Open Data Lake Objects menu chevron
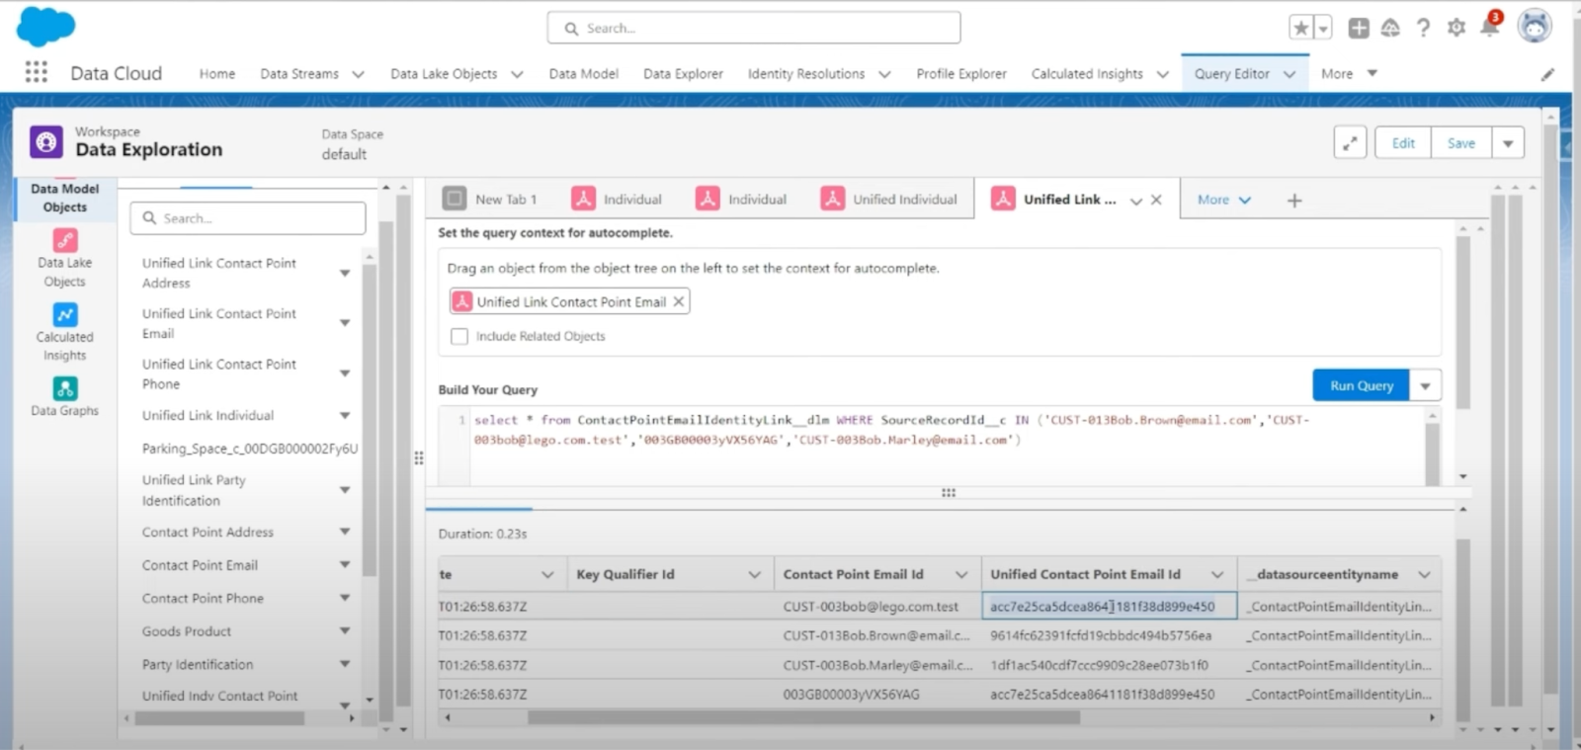This screenshot has width=1581, height=750. pos(516,74)
